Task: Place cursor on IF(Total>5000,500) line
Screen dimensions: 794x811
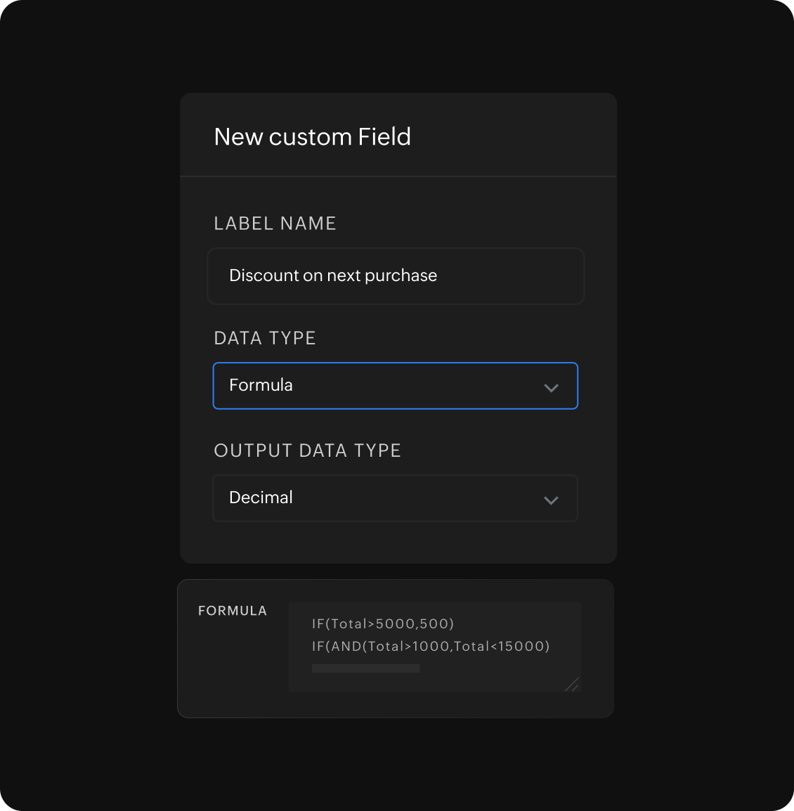Action: click(383, 623)
